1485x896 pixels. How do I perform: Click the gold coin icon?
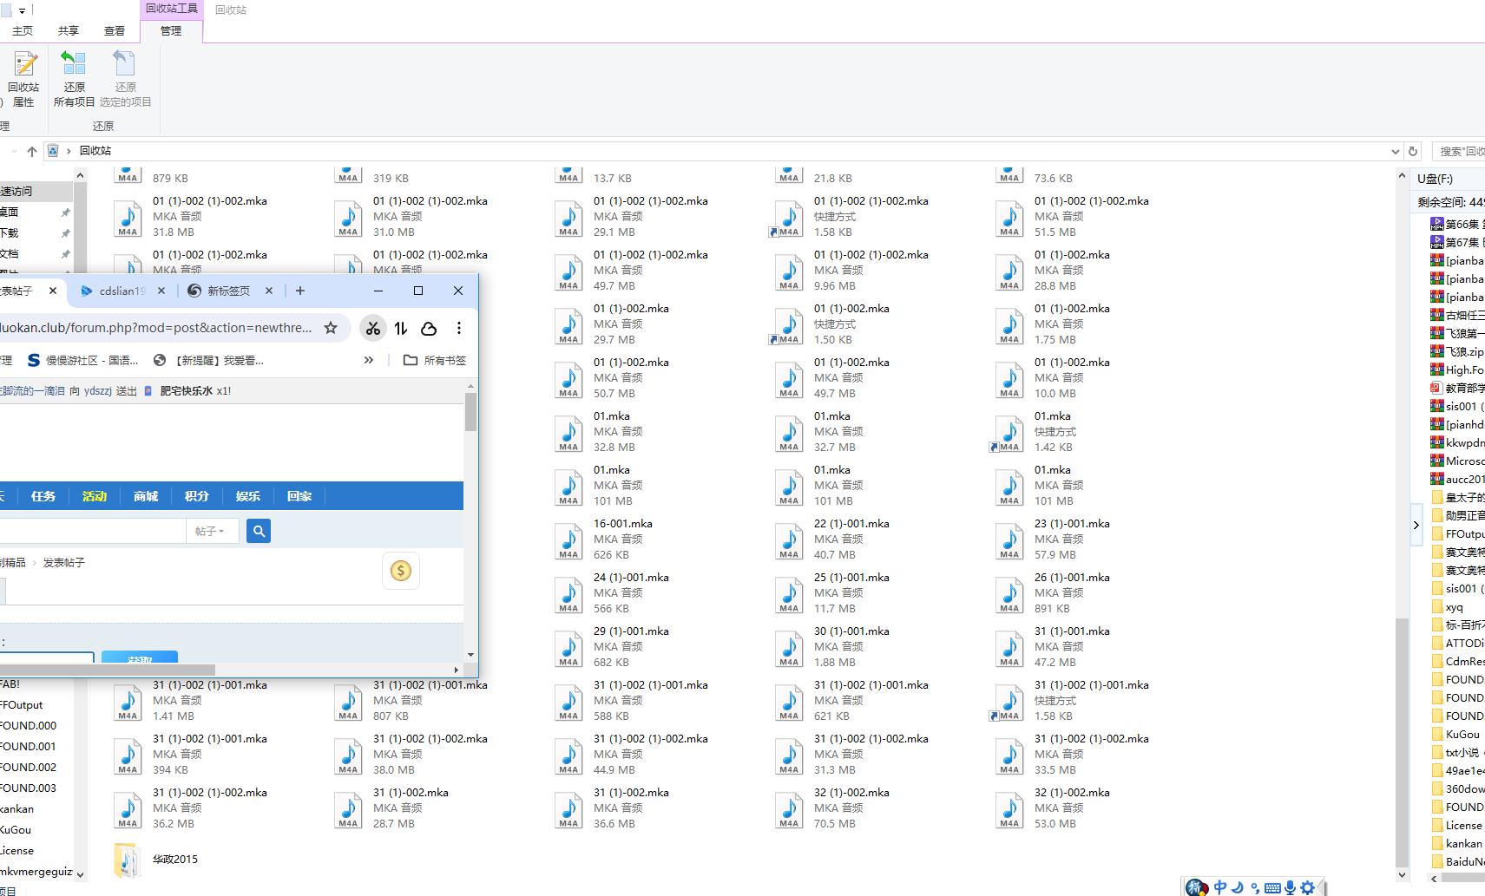tap(401, 571)
